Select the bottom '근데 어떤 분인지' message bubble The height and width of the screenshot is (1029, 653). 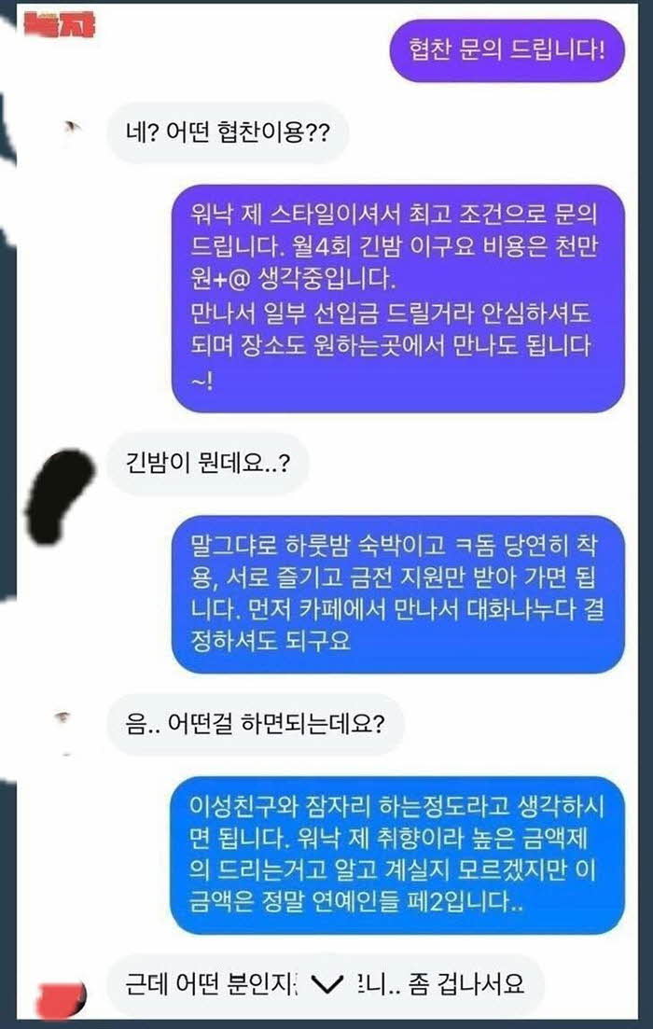pos(325,986)
